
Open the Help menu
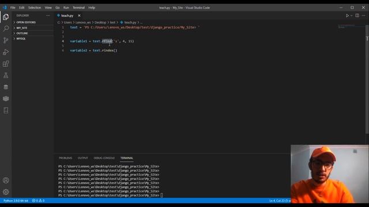tap(92, 7)
